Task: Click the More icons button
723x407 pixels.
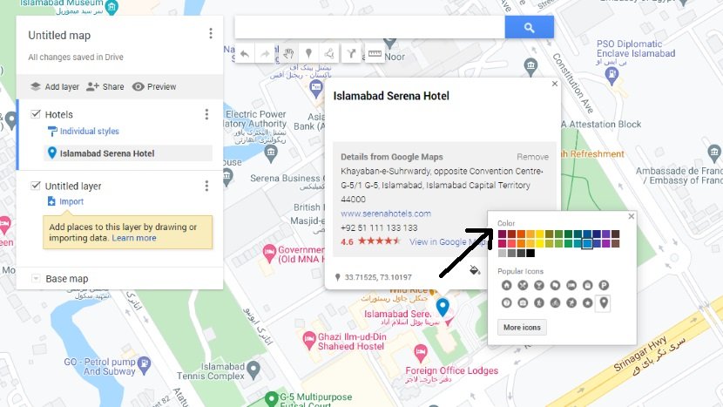Action: tap(522, 327)
